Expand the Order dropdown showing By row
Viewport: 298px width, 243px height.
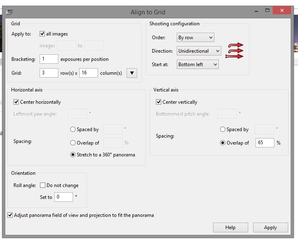[195, 38]
